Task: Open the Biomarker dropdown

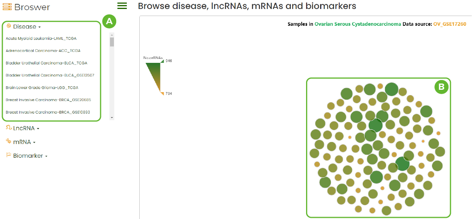Action: tap(30, 156)
